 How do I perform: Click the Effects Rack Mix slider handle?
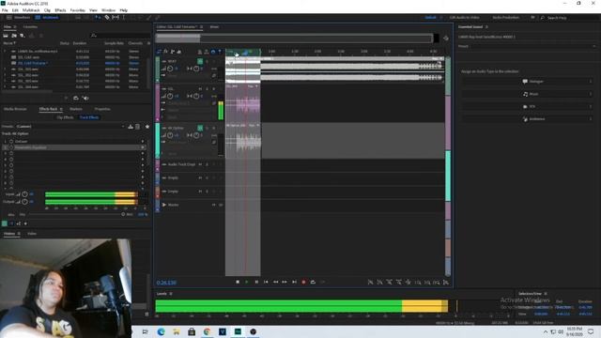[x=123, y=214]
